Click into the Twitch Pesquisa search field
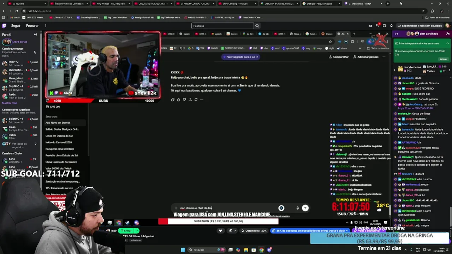The width and height of the screenshot is (452, 254). (222, 26)
